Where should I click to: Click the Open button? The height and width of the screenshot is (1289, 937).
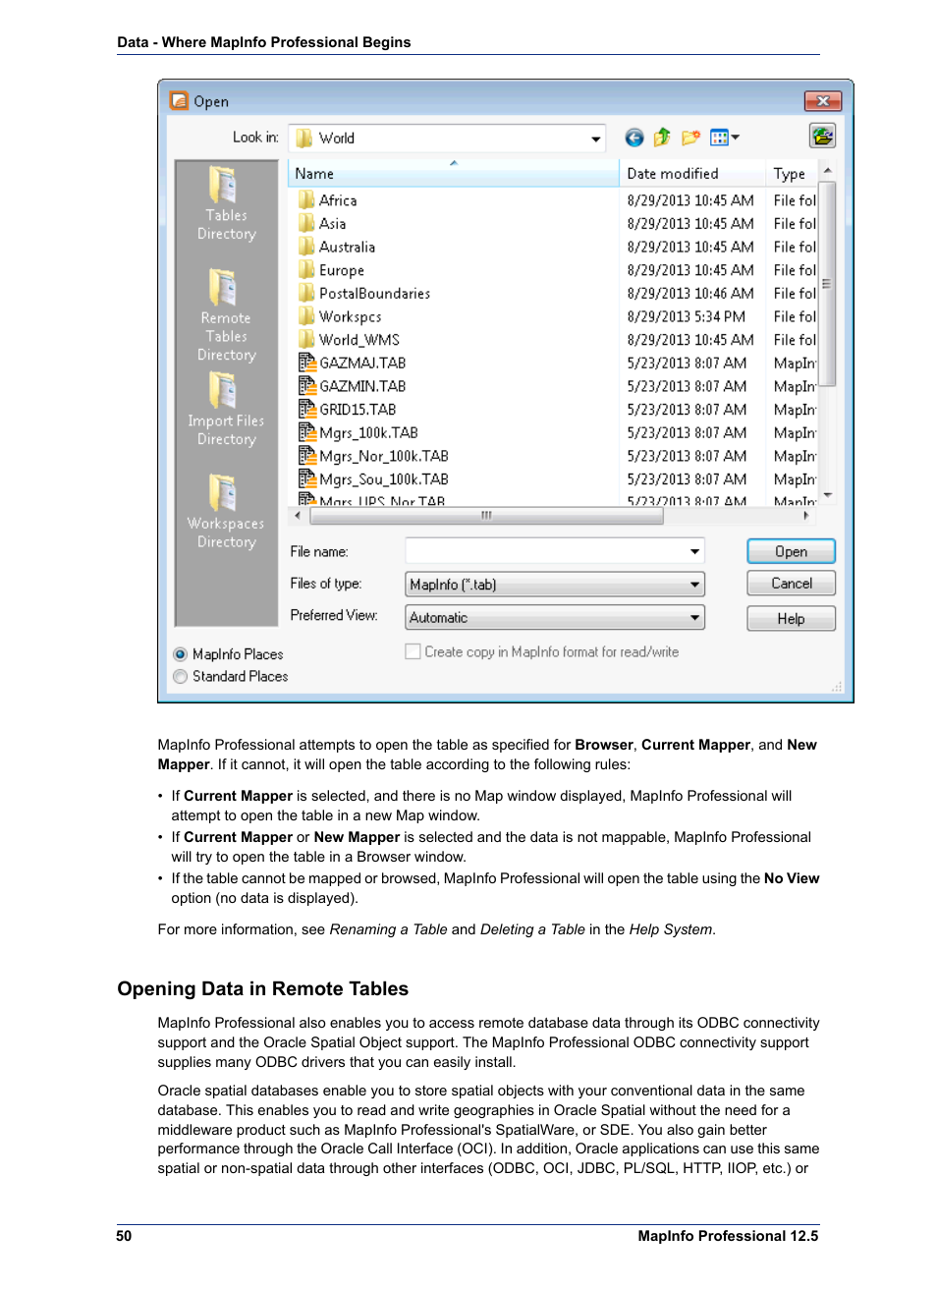(791, 551)
